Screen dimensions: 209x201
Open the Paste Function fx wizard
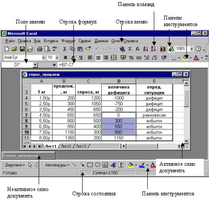(x=137, y=49)
